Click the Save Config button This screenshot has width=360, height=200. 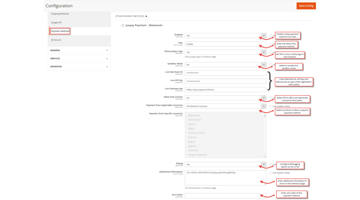(x=306, y=6)
